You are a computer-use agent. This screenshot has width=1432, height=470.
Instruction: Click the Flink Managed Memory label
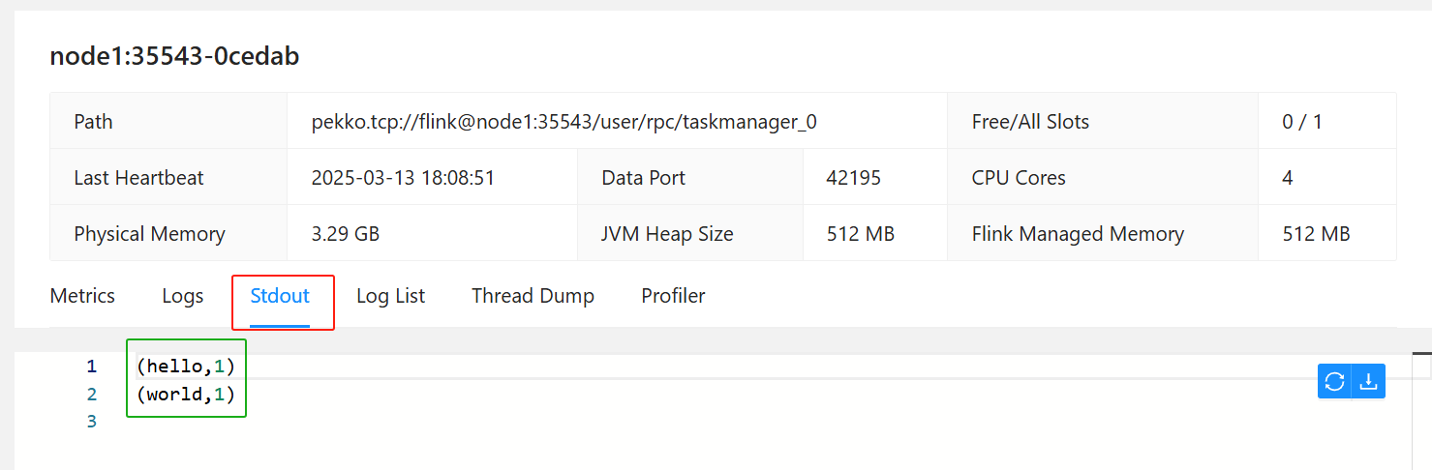click(1078, 234)
